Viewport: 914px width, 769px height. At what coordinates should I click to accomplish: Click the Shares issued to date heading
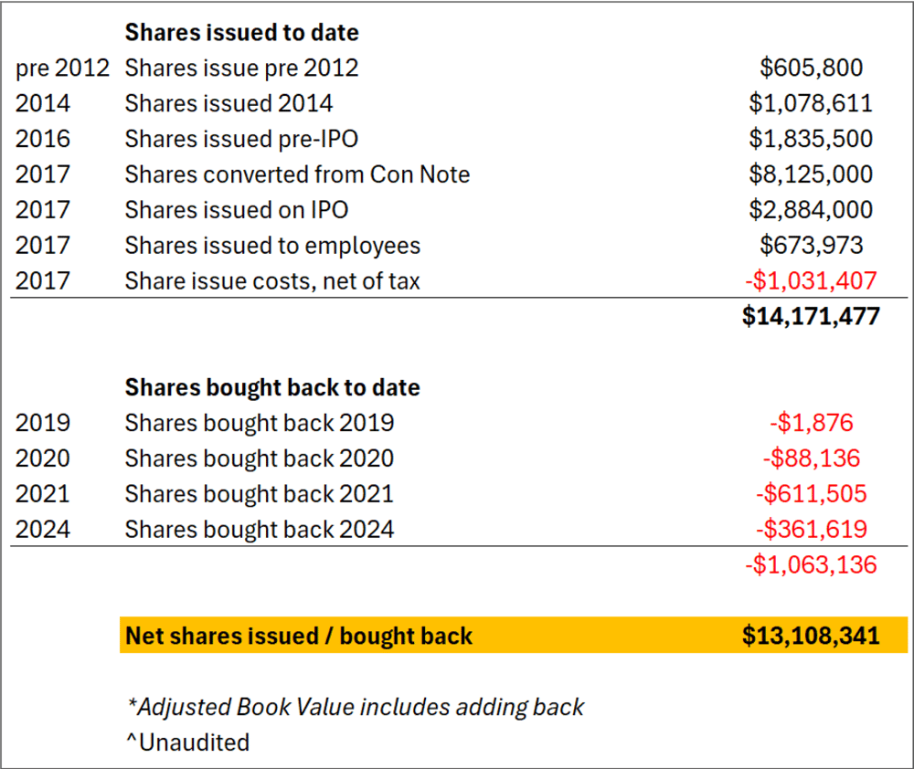pyautogui.click(x=242, y=32)
